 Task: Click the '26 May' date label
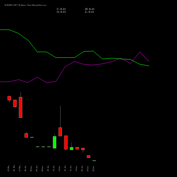tap(14, 168)
